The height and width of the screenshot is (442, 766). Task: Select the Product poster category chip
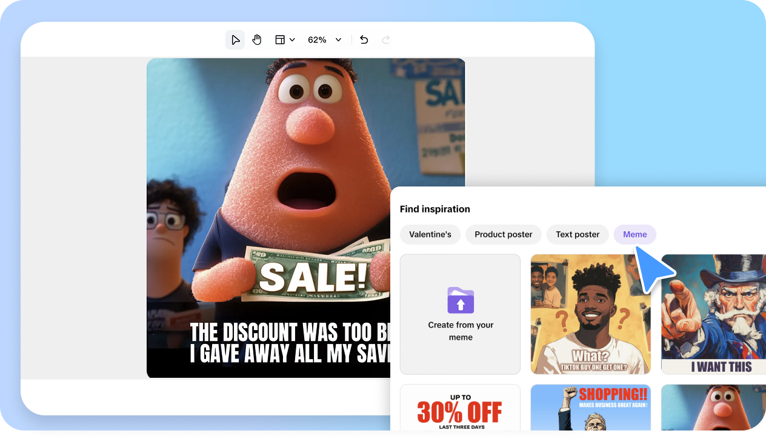[503, 234]
